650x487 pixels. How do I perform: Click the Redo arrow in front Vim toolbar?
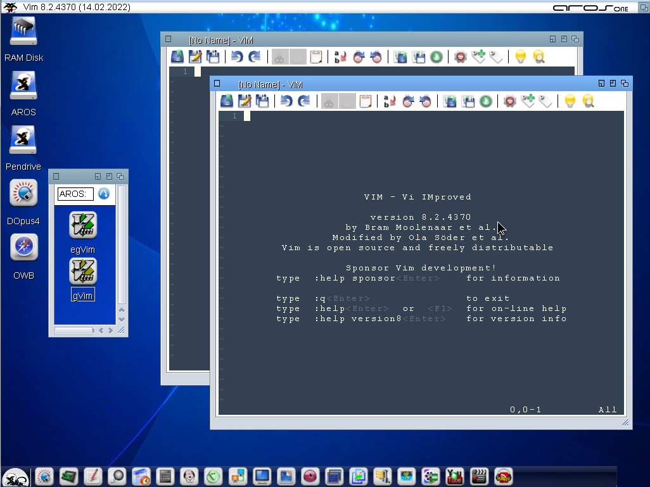tap(304, 101)
